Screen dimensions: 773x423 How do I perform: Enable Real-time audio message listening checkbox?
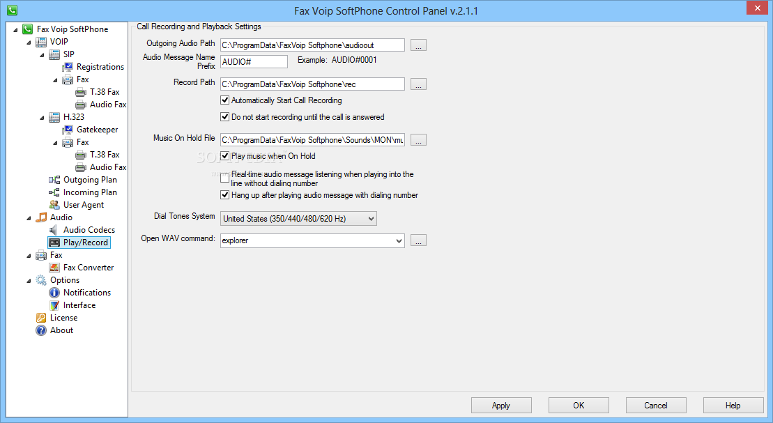(x=225, y=178)
